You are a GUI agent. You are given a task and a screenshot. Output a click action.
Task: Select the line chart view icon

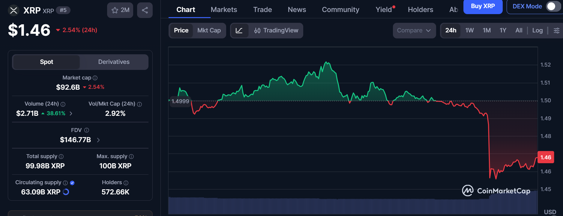[x=239, y=31]
